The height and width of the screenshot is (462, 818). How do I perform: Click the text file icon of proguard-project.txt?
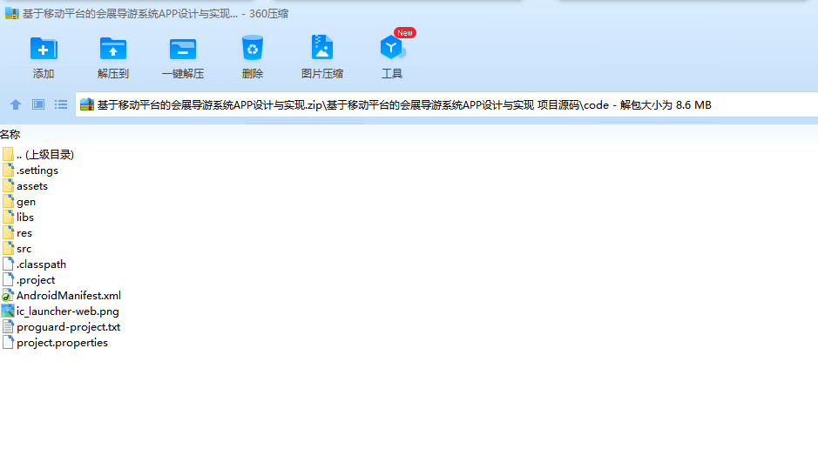[x=8, y=326]
